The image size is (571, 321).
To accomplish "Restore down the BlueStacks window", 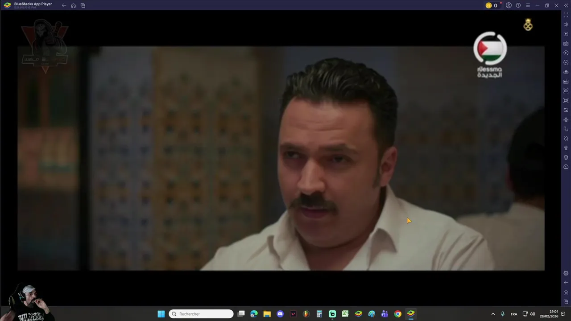I will (547, 5).
